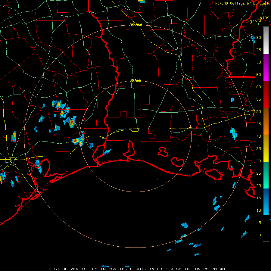Click the 50 value on the color scale
271x271 pixels.
tap(259, 112)
